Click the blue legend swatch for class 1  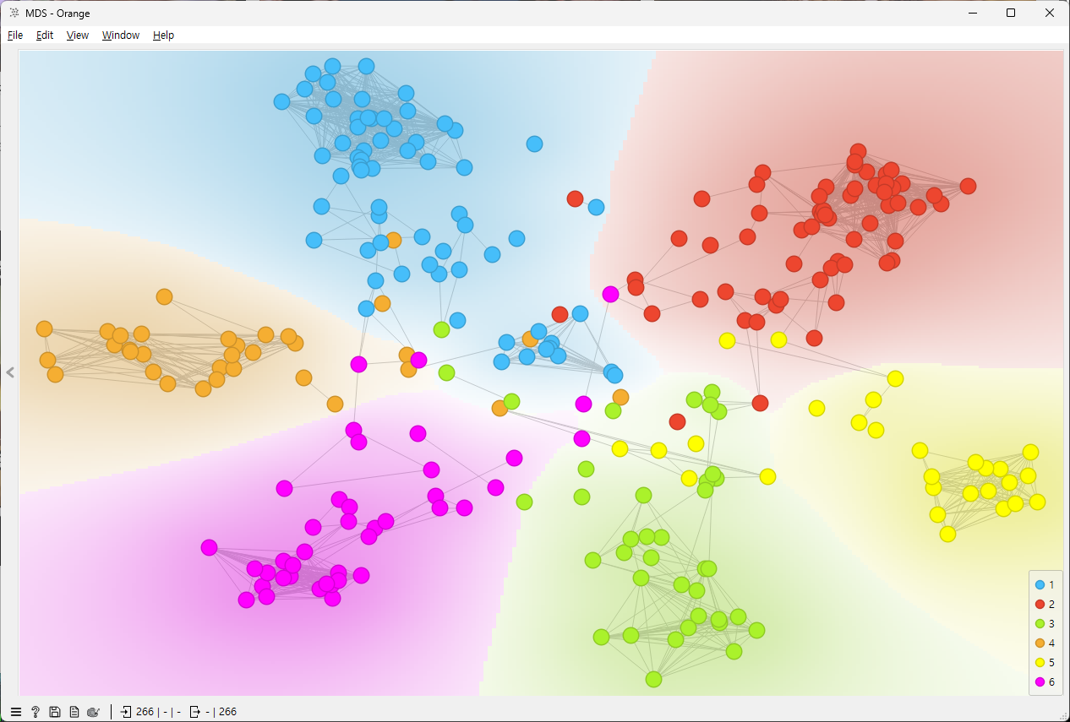[1040, 584]
